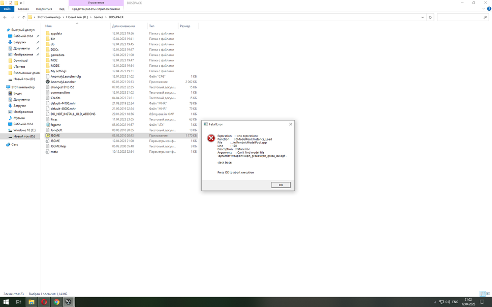The height and width of the screenshot is (307, 492).
Task: Select the MO2 folder icon
Action: (48, 60)
